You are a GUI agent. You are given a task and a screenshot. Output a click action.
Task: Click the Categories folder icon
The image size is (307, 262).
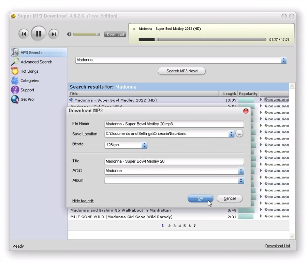pyautogui.click(x=15, y=81)
